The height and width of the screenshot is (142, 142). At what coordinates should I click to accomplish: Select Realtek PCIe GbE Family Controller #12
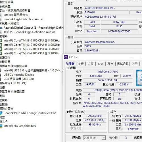point(30,113)
